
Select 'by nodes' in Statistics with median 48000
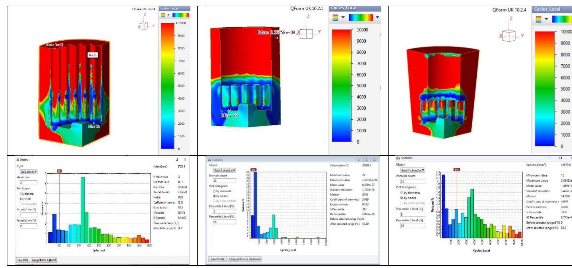[21, 199]
